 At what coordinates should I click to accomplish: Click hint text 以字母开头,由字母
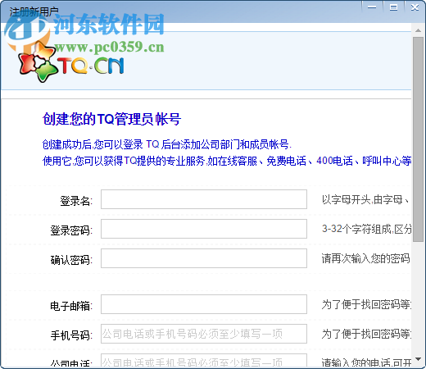coord(365,200)
